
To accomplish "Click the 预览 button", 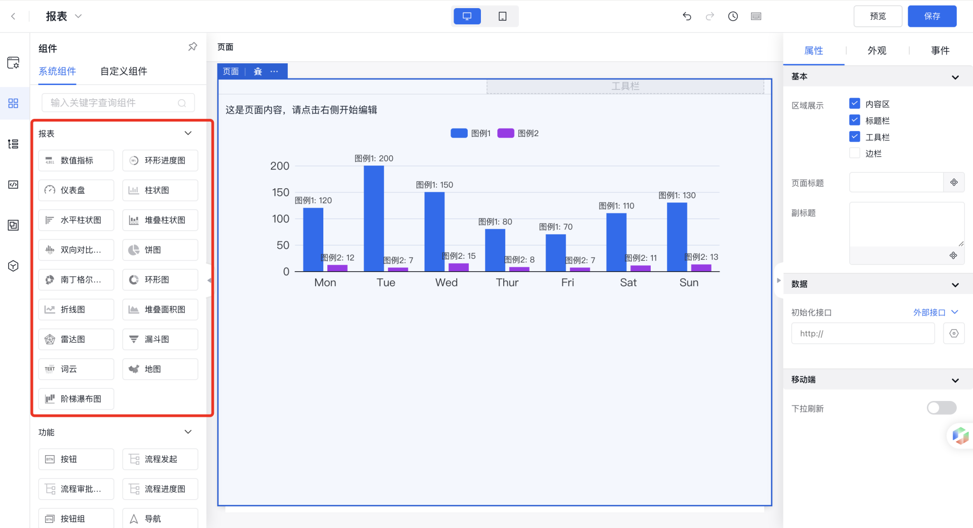I will click(878, 16).
